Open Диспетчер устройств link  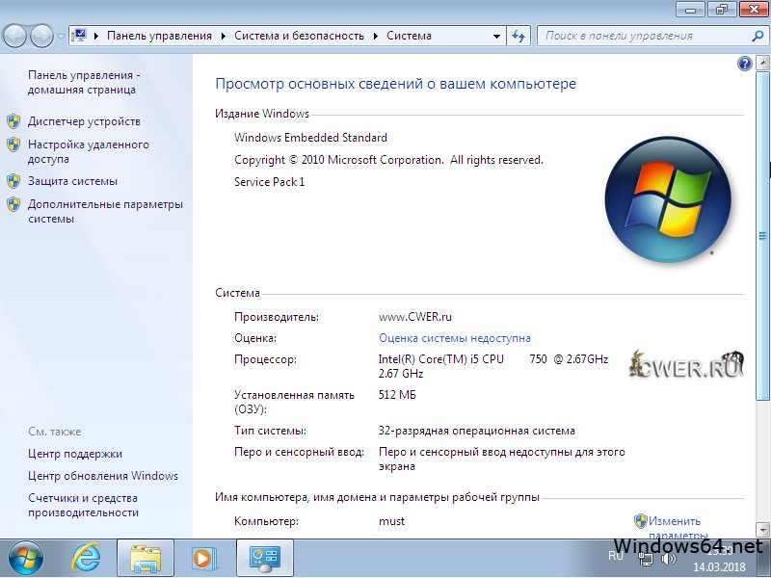(84, 121)
